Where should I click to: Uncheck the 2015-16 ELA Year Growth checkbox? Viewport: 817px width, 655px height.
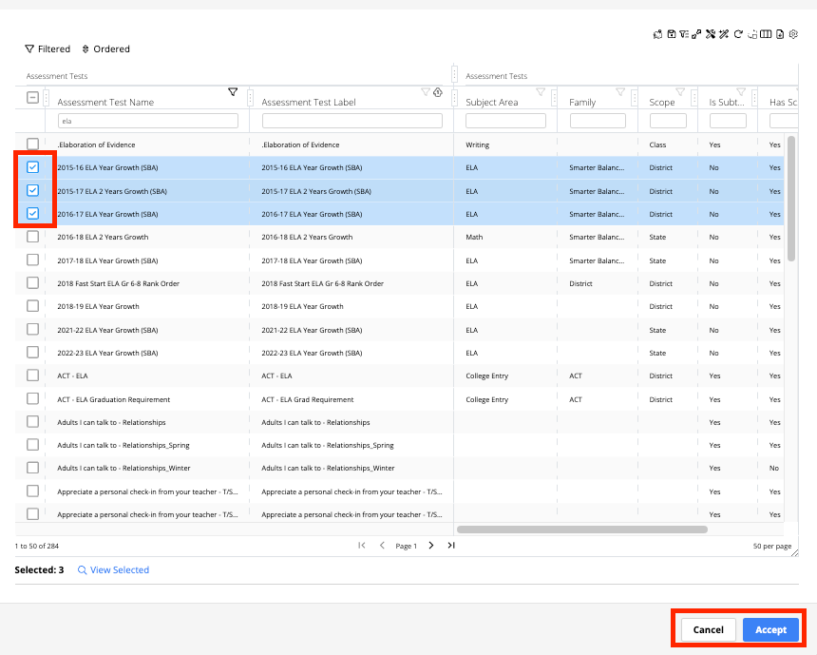[x=33, y=167]
